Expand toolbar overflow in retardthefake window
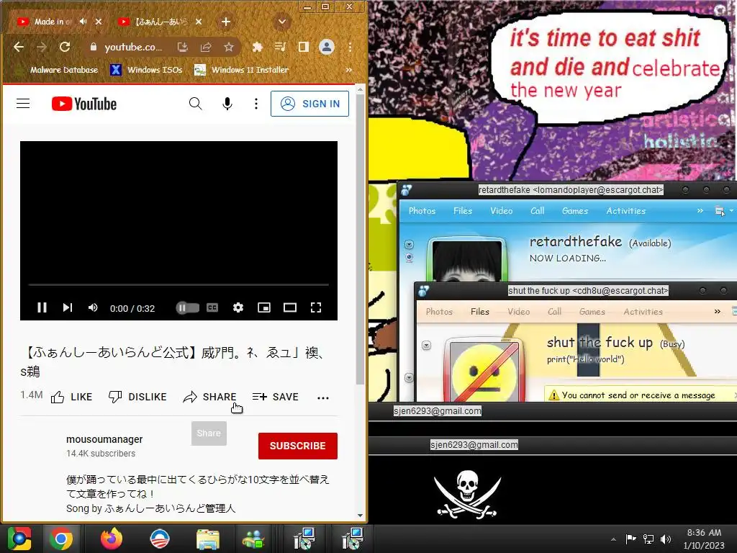This screenshot has width=737, height=553. coord(700,211)
